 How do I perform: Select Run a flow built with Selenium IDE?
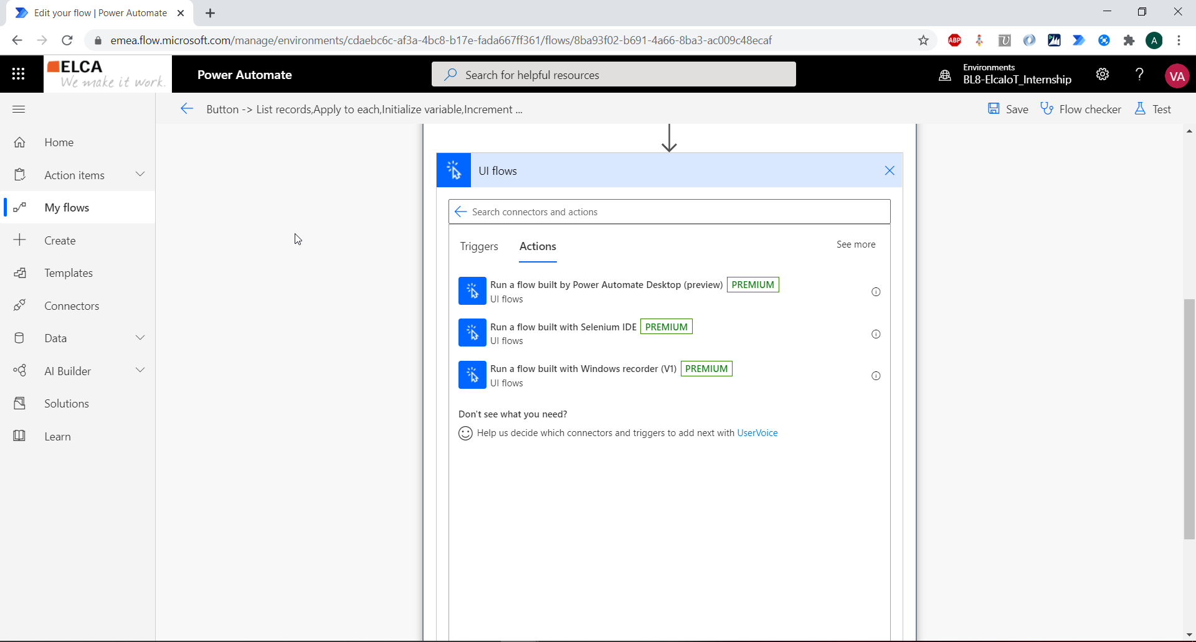pos(670,333)
